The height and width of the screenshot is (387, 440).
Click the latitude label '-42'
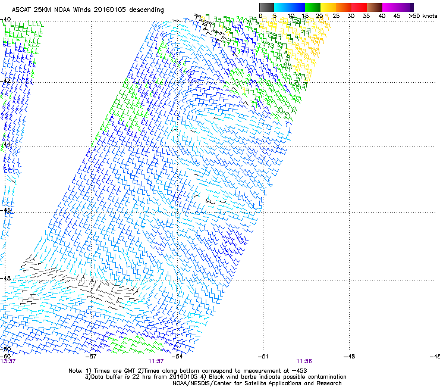pyautogui.click(x=5, y=81)
